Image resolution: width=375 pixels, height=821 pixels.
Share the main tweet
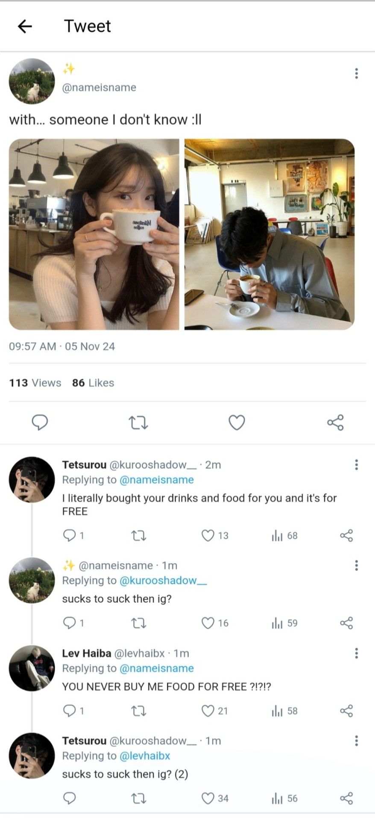[335, 422]
